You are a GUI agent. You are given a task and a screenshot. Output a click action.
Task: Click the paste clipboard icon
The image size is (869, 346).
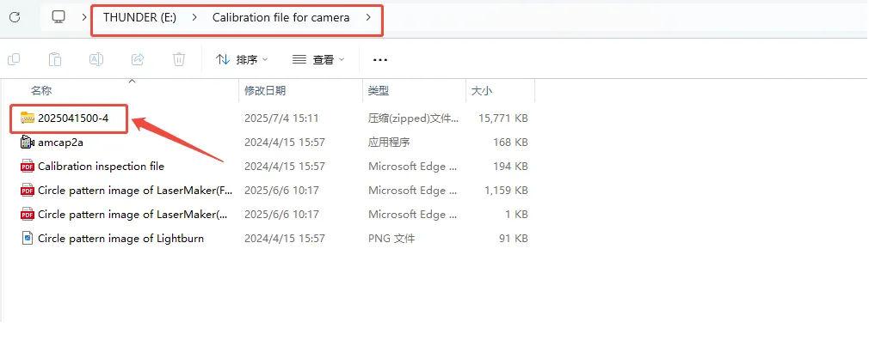click(55, 59)
